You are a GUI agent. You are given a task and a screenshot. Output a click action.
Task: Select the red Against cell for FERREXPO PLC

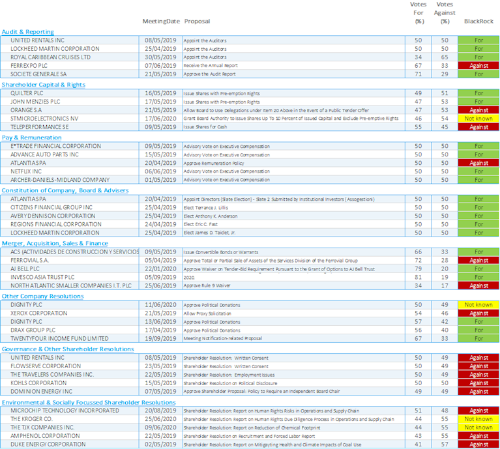[x=478, y=66]
